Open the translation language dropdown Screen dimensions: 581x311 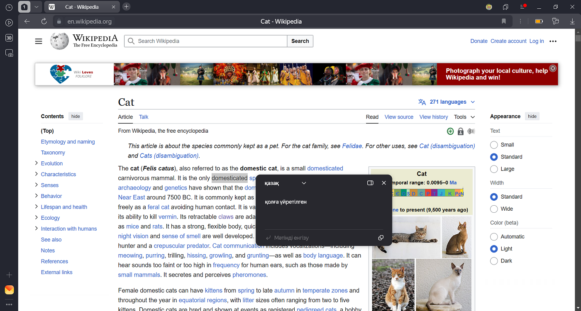pos(303,183)
